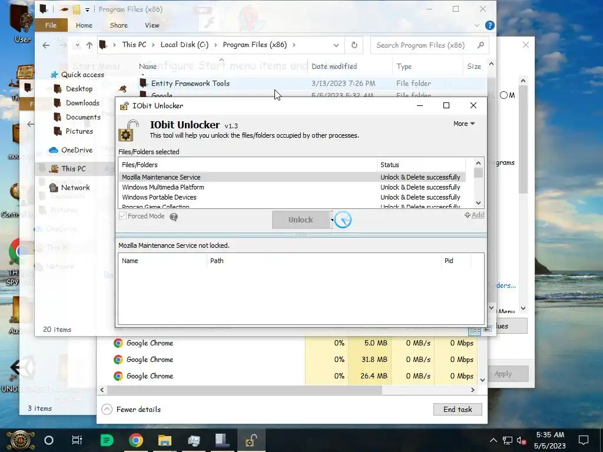Image resolution: width=603 pixels, height=452 pixels.
Task: Expand the Explorer ribbon chevron
Action: pos(477,25)
